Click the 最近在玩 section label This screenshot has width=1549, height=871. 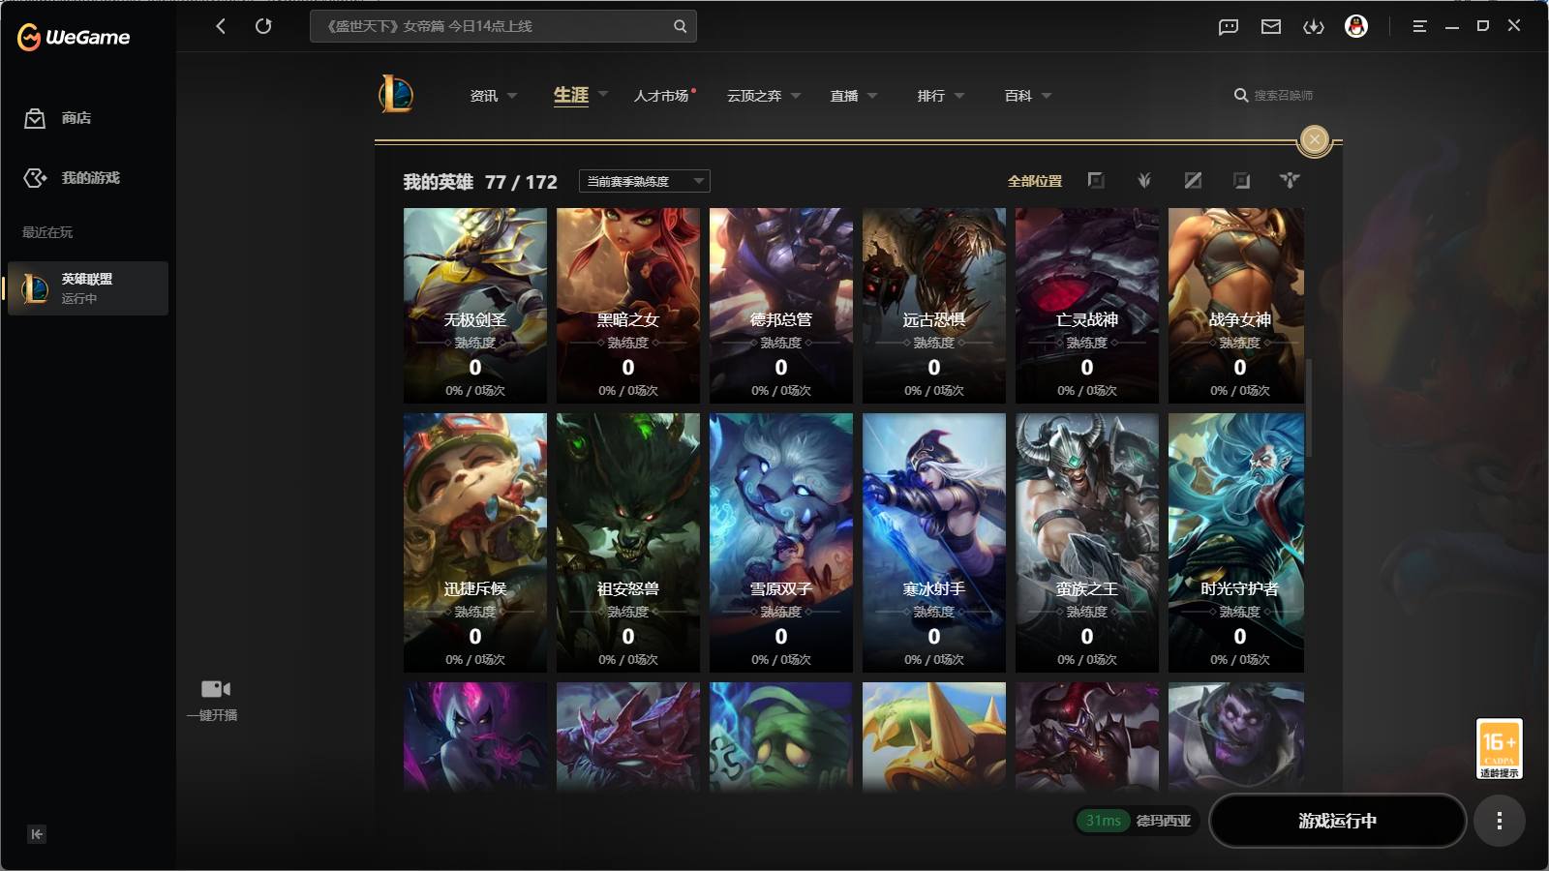pos(47,232)
